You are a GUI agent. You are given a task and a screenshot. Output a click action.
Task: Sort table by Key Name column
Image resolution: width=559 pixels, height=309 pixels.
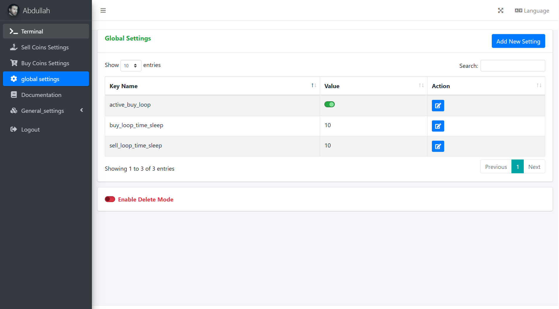coord(314,85)
